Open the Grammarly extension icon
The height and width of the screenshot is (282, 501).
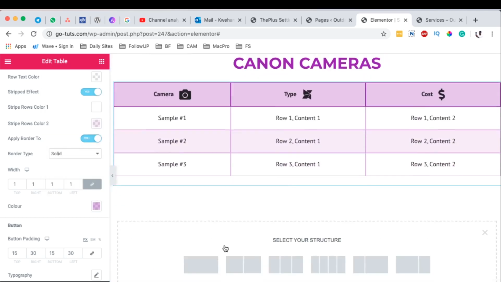462,34
